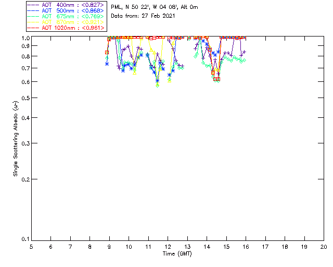Click the '14' hour label on the time axis
The height and width of the screenshot is (267, 333).
click(x=207, y=247)
